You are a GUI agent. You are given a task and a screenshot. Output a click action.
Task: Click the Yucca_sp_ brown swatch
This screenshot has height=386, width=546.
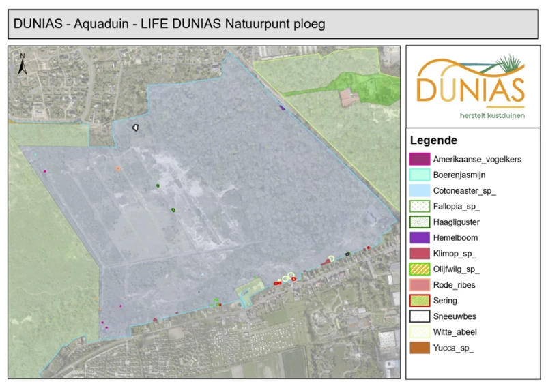pos(420,348)
